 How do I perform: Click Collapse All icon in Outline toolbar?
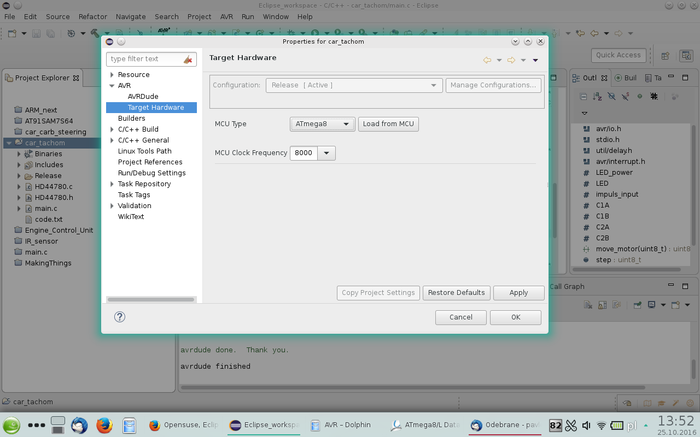click(584, 96)
